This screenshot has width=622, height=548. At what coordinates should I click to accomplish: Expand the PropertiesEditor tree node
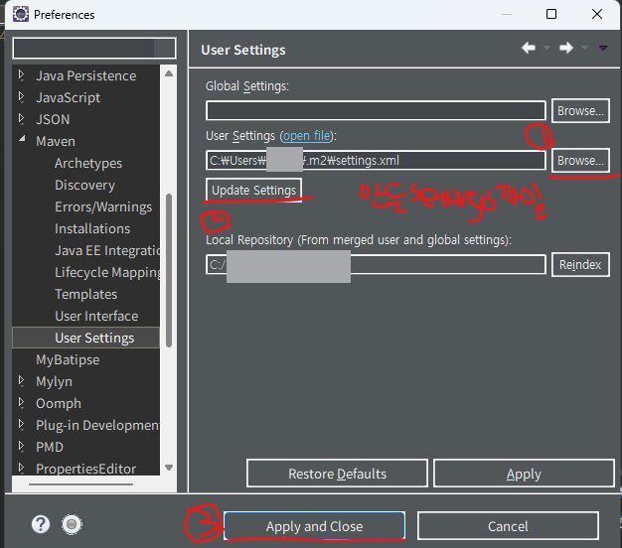click(x=22, y=468)
